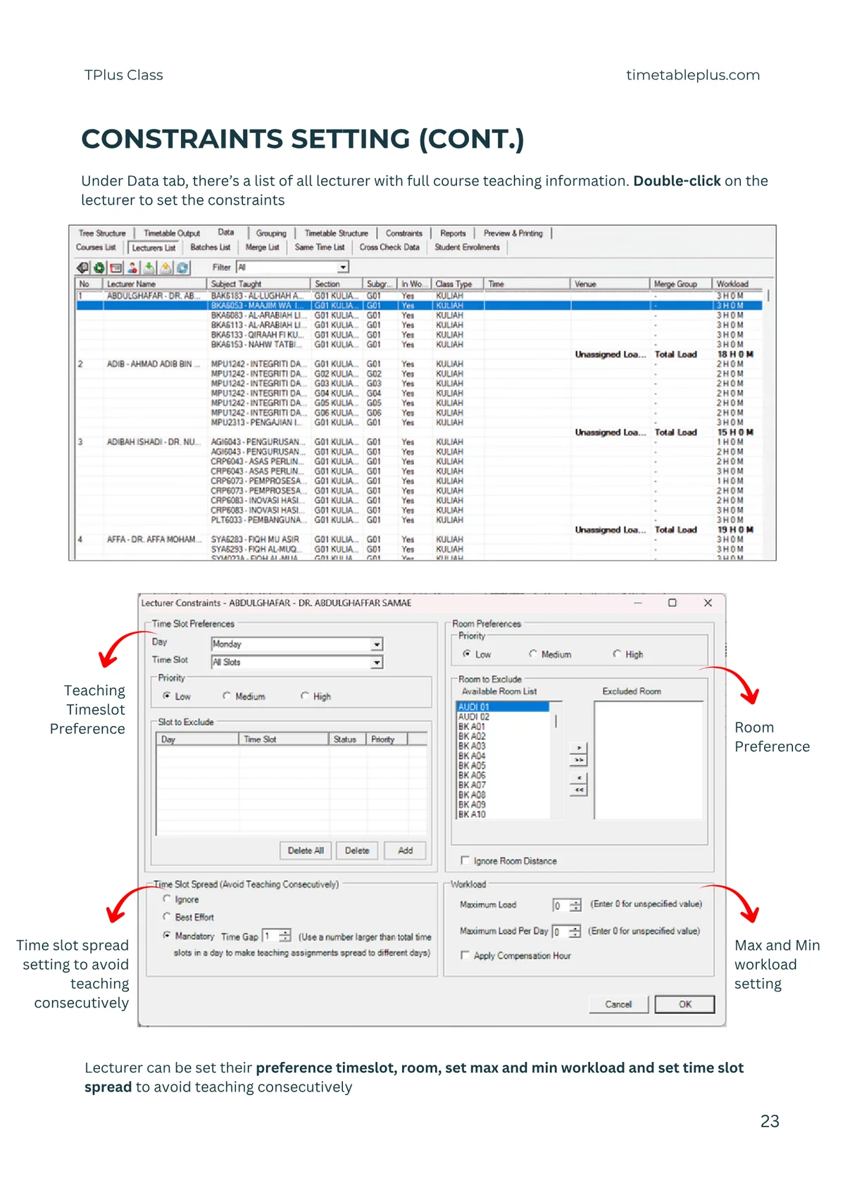Click the yellow upload arrow toolbar icon

point(166,268)
